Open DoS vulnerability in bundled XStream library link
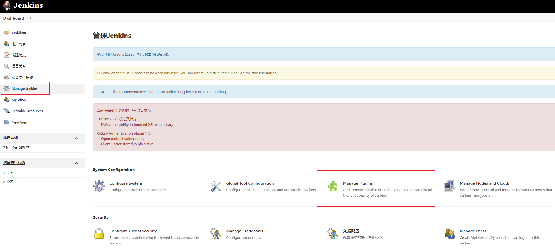 click(x=137, y=124)
